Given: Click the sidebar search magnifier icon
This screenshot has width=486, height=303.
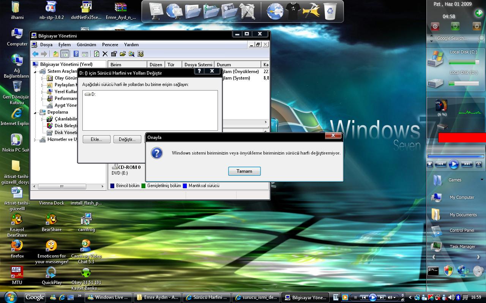Looking at the screenshot, I should [x=480, y=38].
